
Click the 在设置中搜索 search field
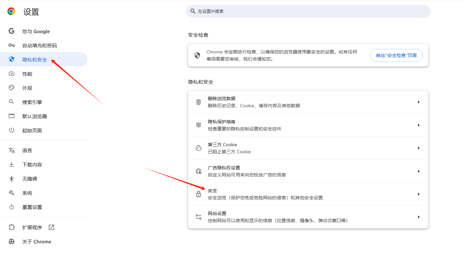point(308,11)
